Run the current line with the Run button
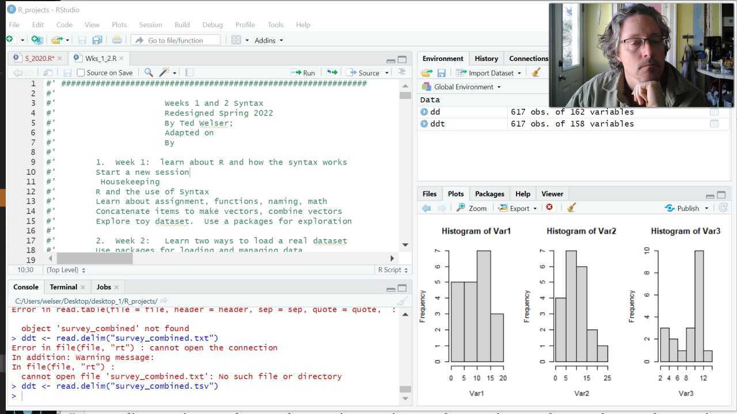737x414 pixels. (304, 72)
